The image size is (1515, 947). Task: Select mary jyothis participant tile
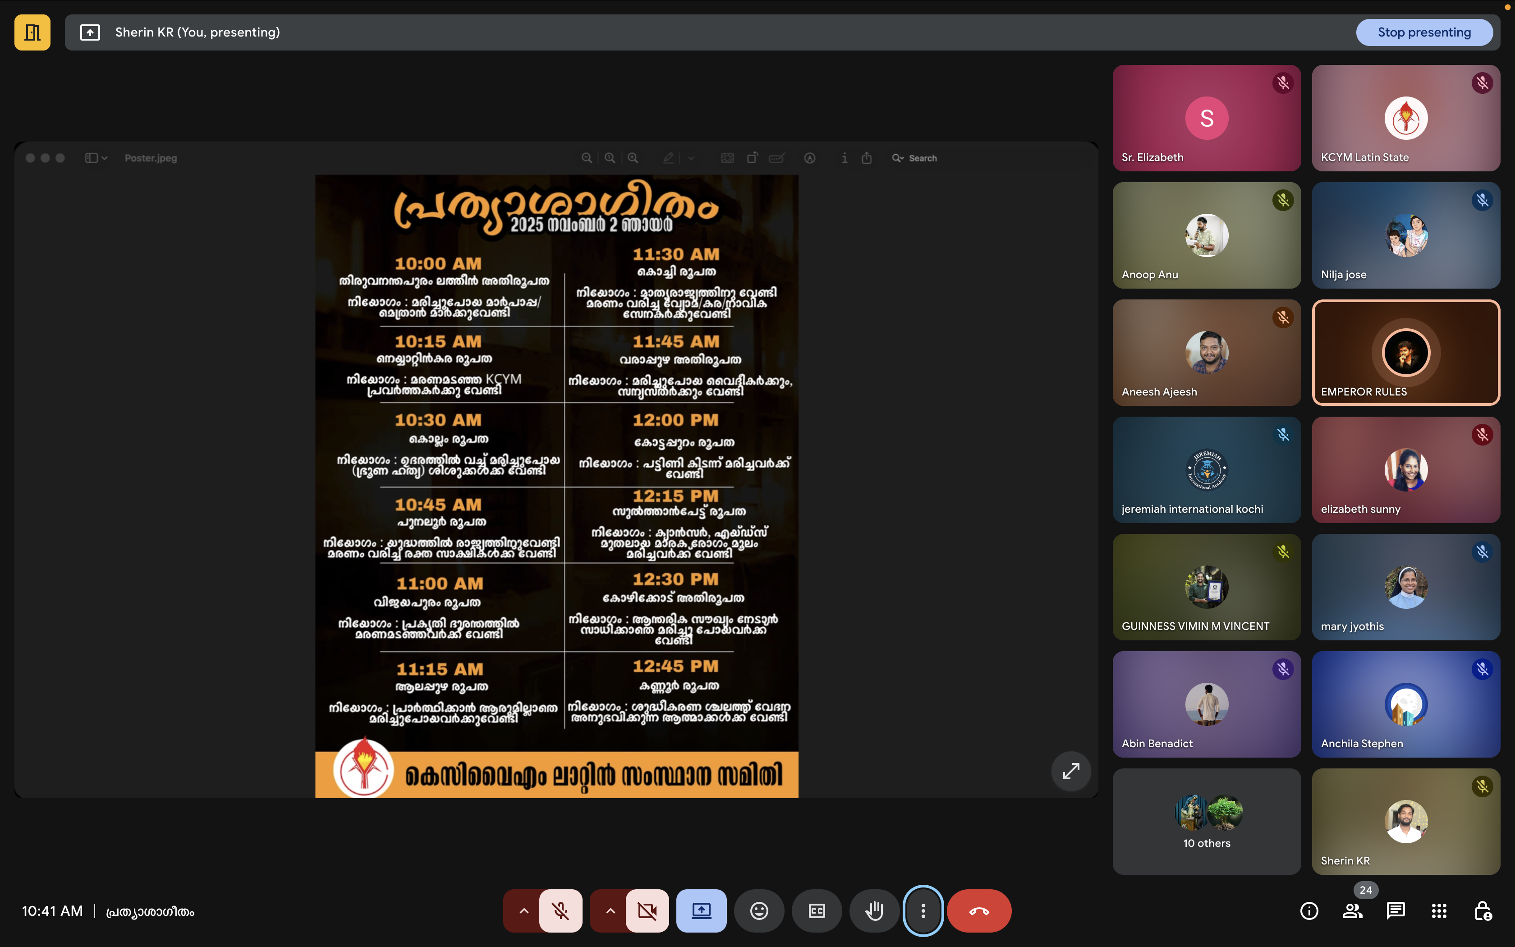click(x=1405, y=586)
